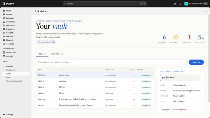Click Export vault as JSON
210x118 pixels.
click(46, 42)
